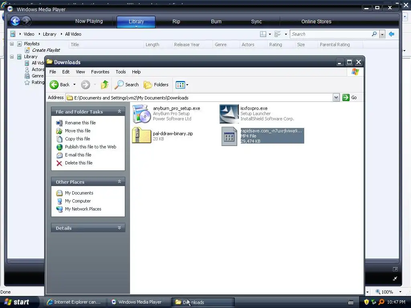
Task: Expand the Address bar dropdown list
Action: click(x=336, y=97)
